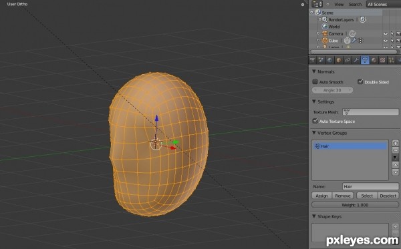The width and height of the screenshot is (401, 249).
Task: Remove the vertex group with minus
Action: (396, 150)
